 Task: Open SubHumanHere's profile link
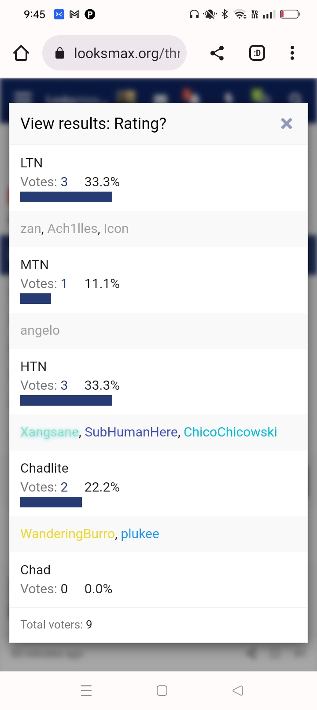pos(131,432)
